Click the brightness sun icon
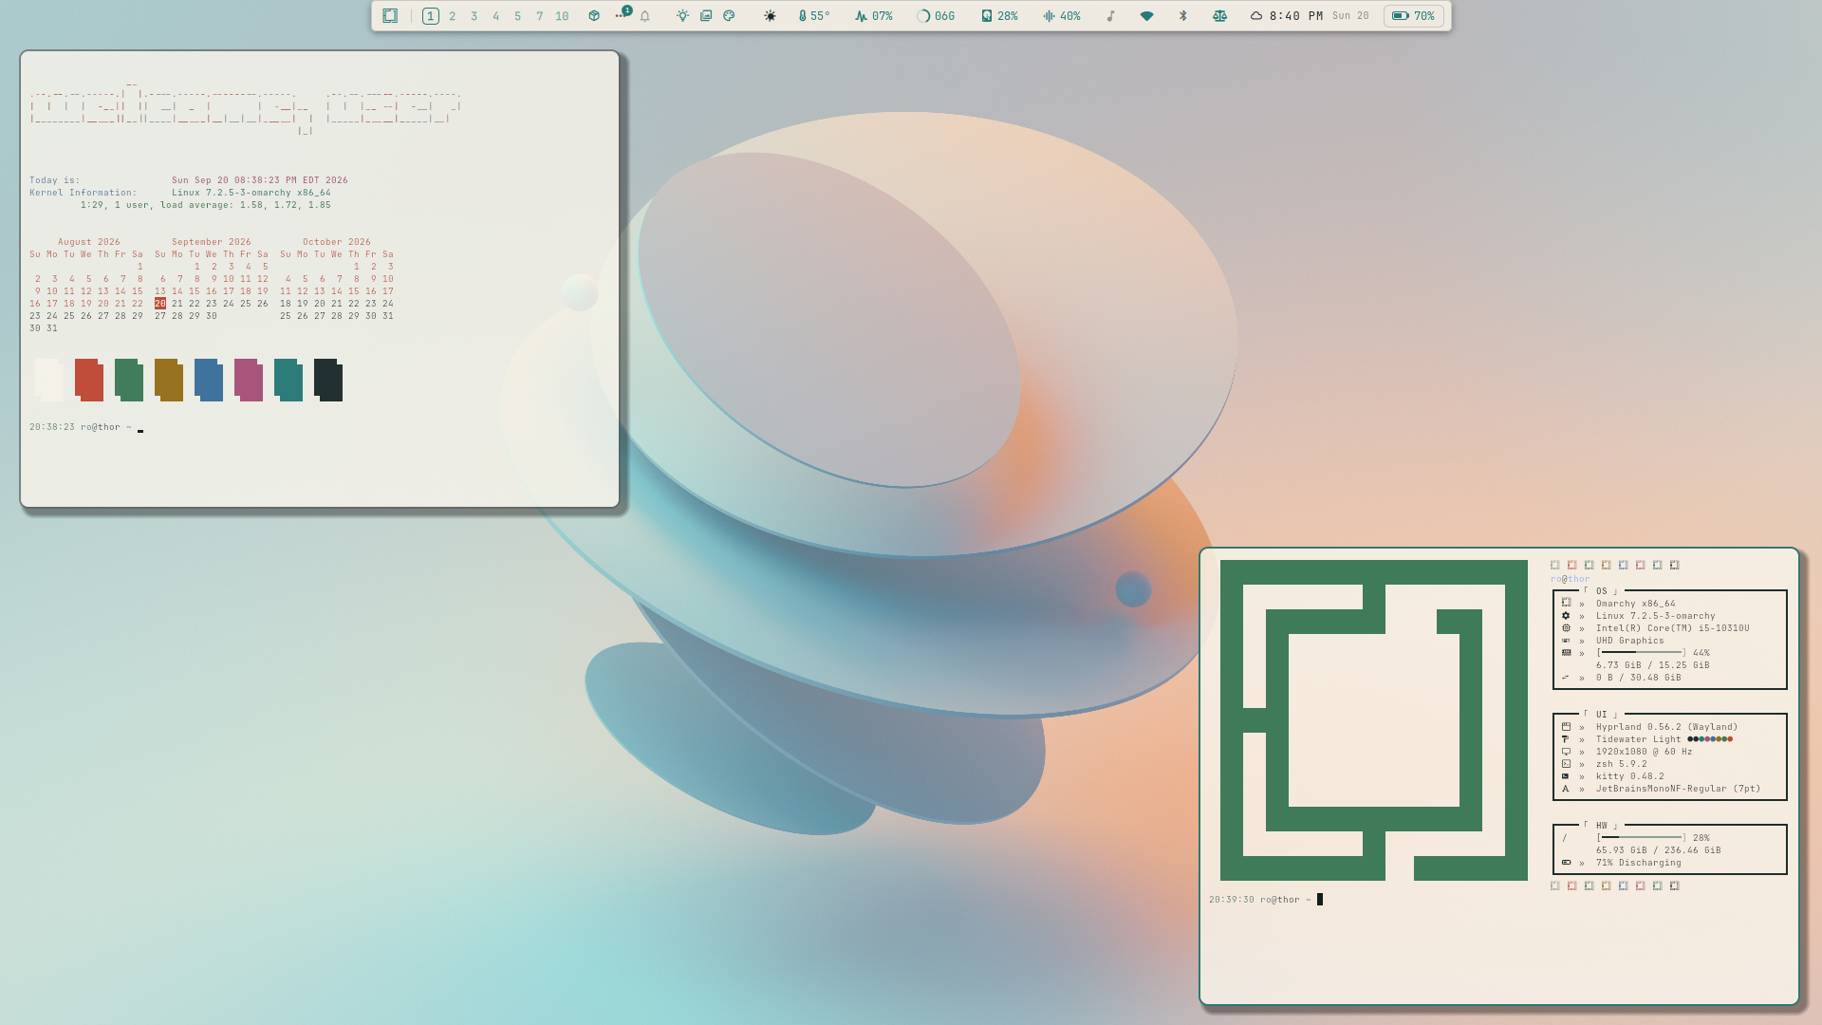This screenshot has height=1025, width=1822. [771, 16]
